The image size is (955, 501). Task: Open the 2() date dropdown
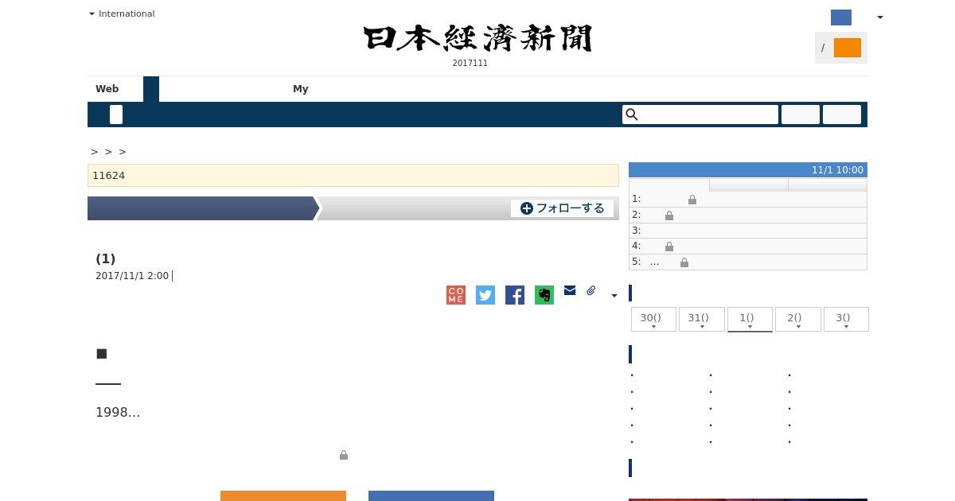(x=797, y=319)
